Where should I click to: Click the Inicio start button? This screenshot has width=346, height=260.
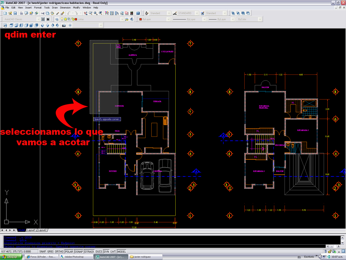[11, 257]
